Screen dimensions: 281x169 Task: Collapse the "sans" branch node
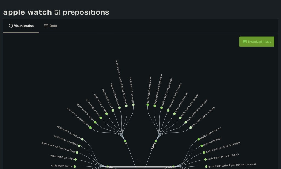click(156, 141)
